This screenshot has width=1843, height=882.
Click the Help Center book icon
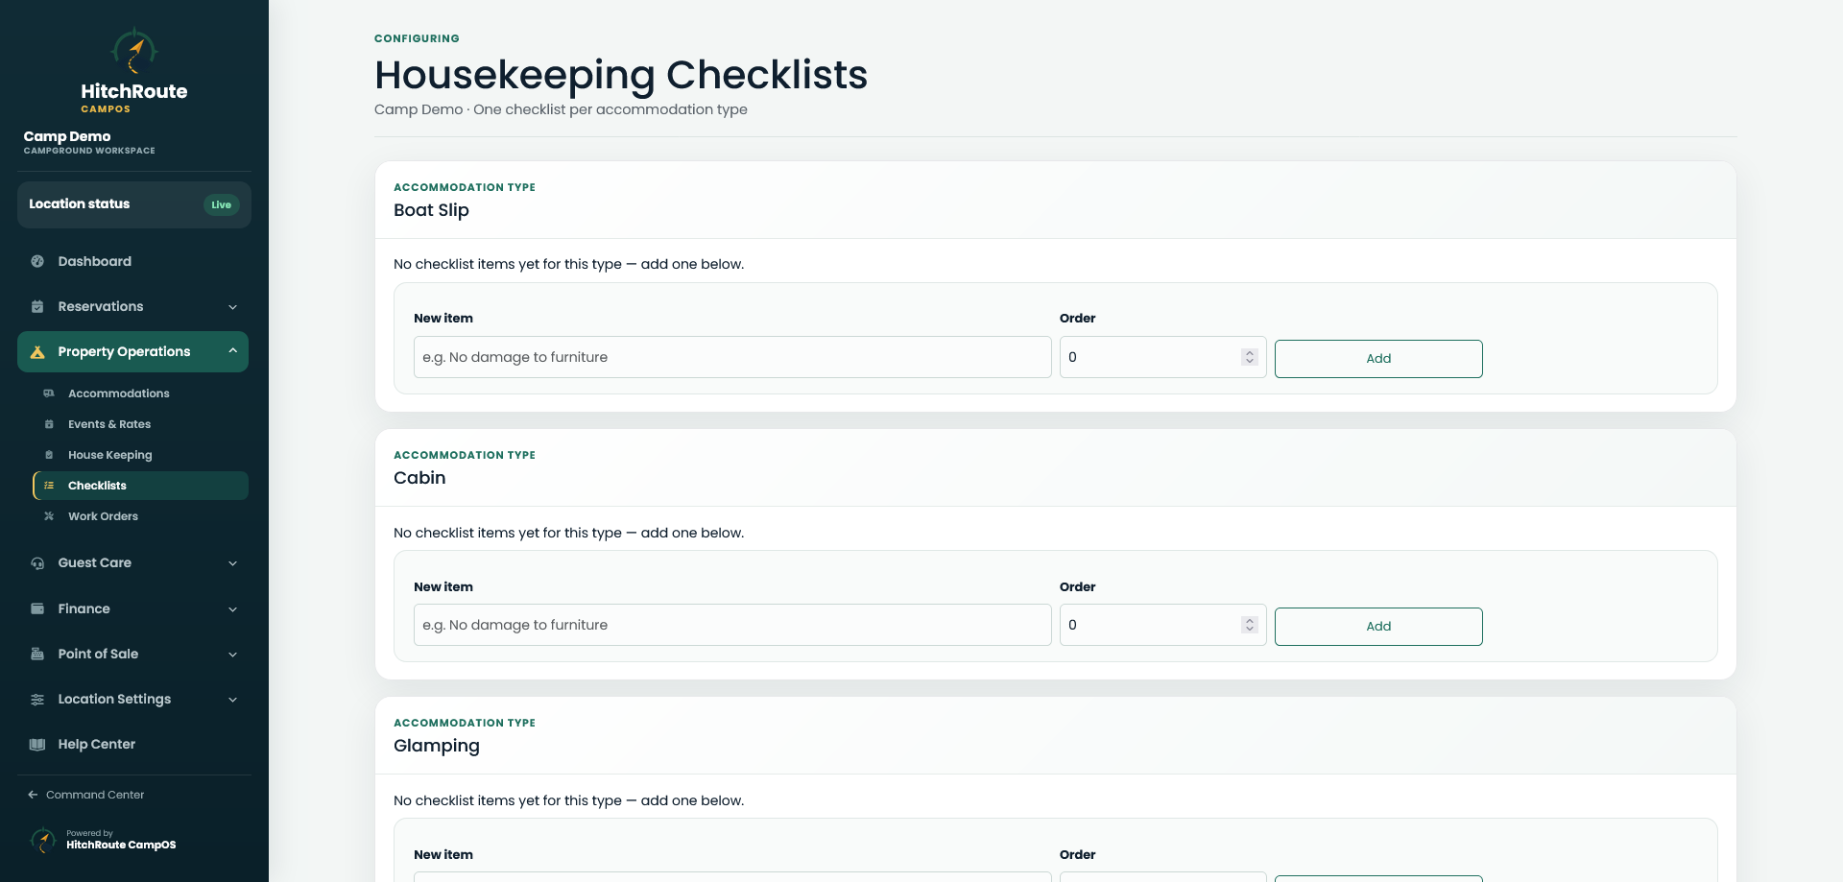37,745
